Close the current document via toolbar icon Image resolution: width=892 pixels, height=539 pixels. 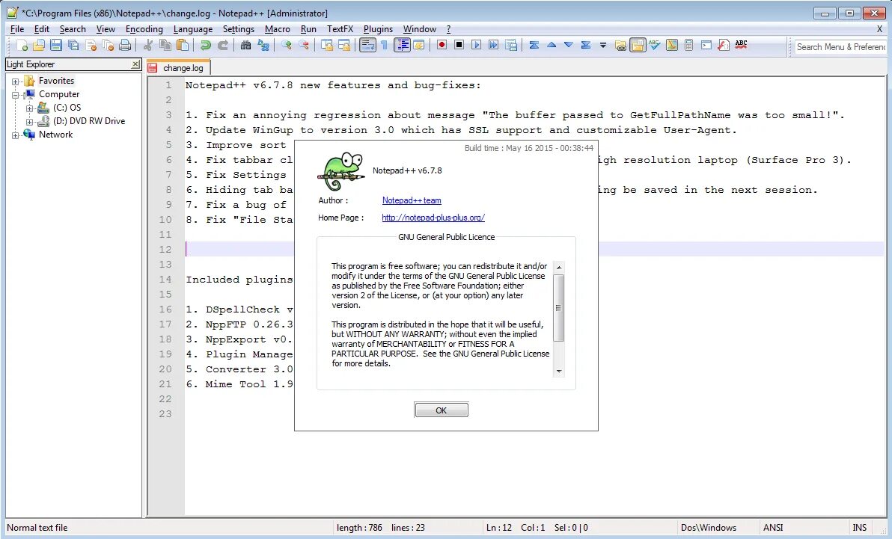(91, 45)
